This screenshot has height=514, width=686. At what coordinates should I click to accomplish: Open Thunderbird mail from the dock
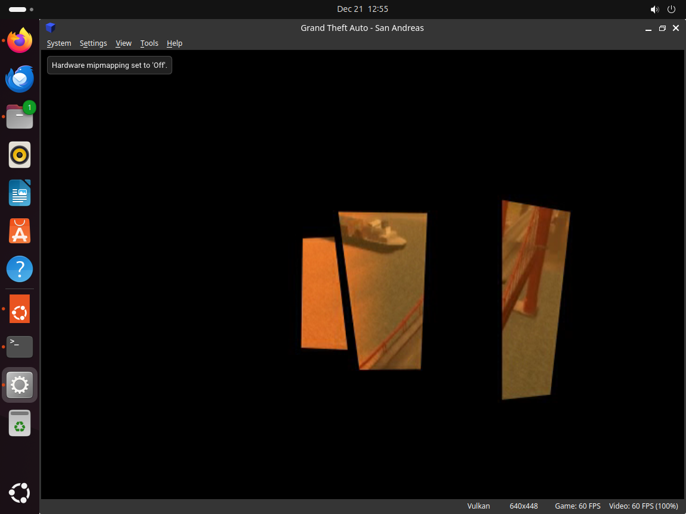tap(20, 79)
